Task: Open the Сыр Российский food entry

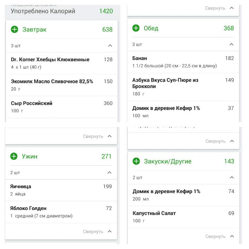Action: (x=32, y=107)
